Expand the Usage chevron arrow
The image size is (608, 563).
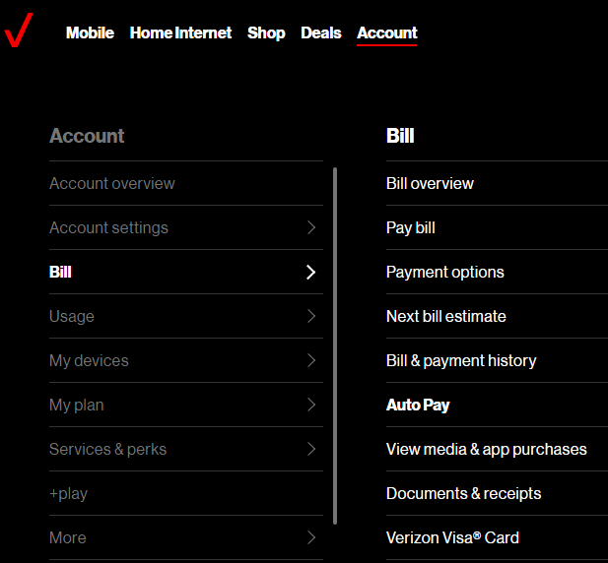pyautogui.click(x=311, y=316)
